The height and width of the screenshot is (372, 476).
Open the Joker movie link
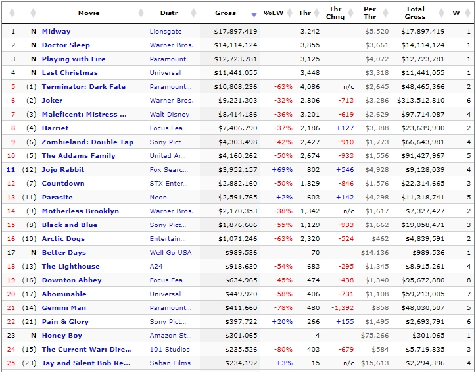52,100
